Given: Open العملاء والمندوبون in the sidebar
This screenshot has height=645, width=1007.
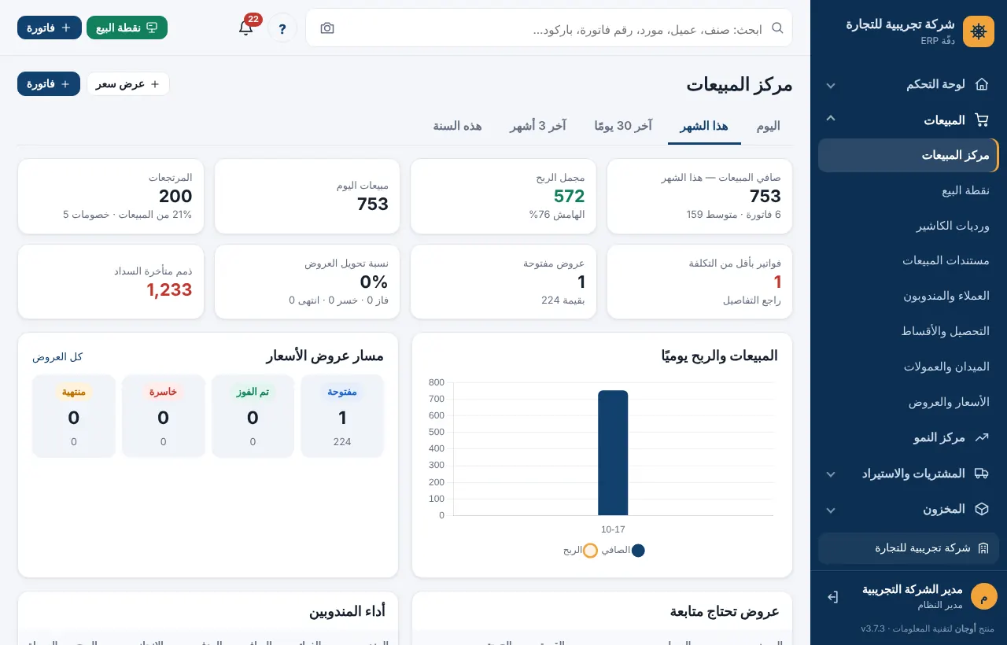Looking at the screenshot, I should (x=909, y=296).
